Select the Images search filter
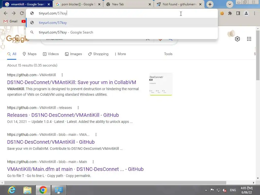 (73, 54)
